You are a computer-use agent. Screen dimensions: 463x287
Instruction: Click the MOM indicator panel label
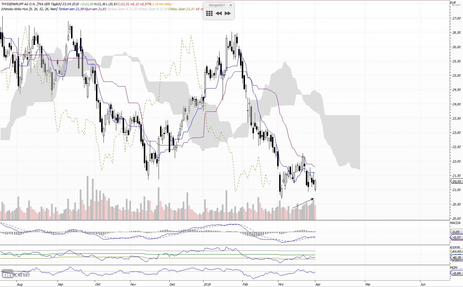point(454,268)
